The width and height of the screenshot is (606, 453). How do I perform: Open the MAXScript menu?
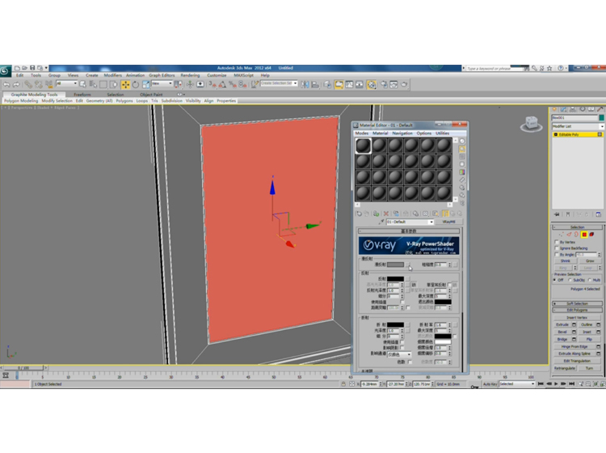243,75
